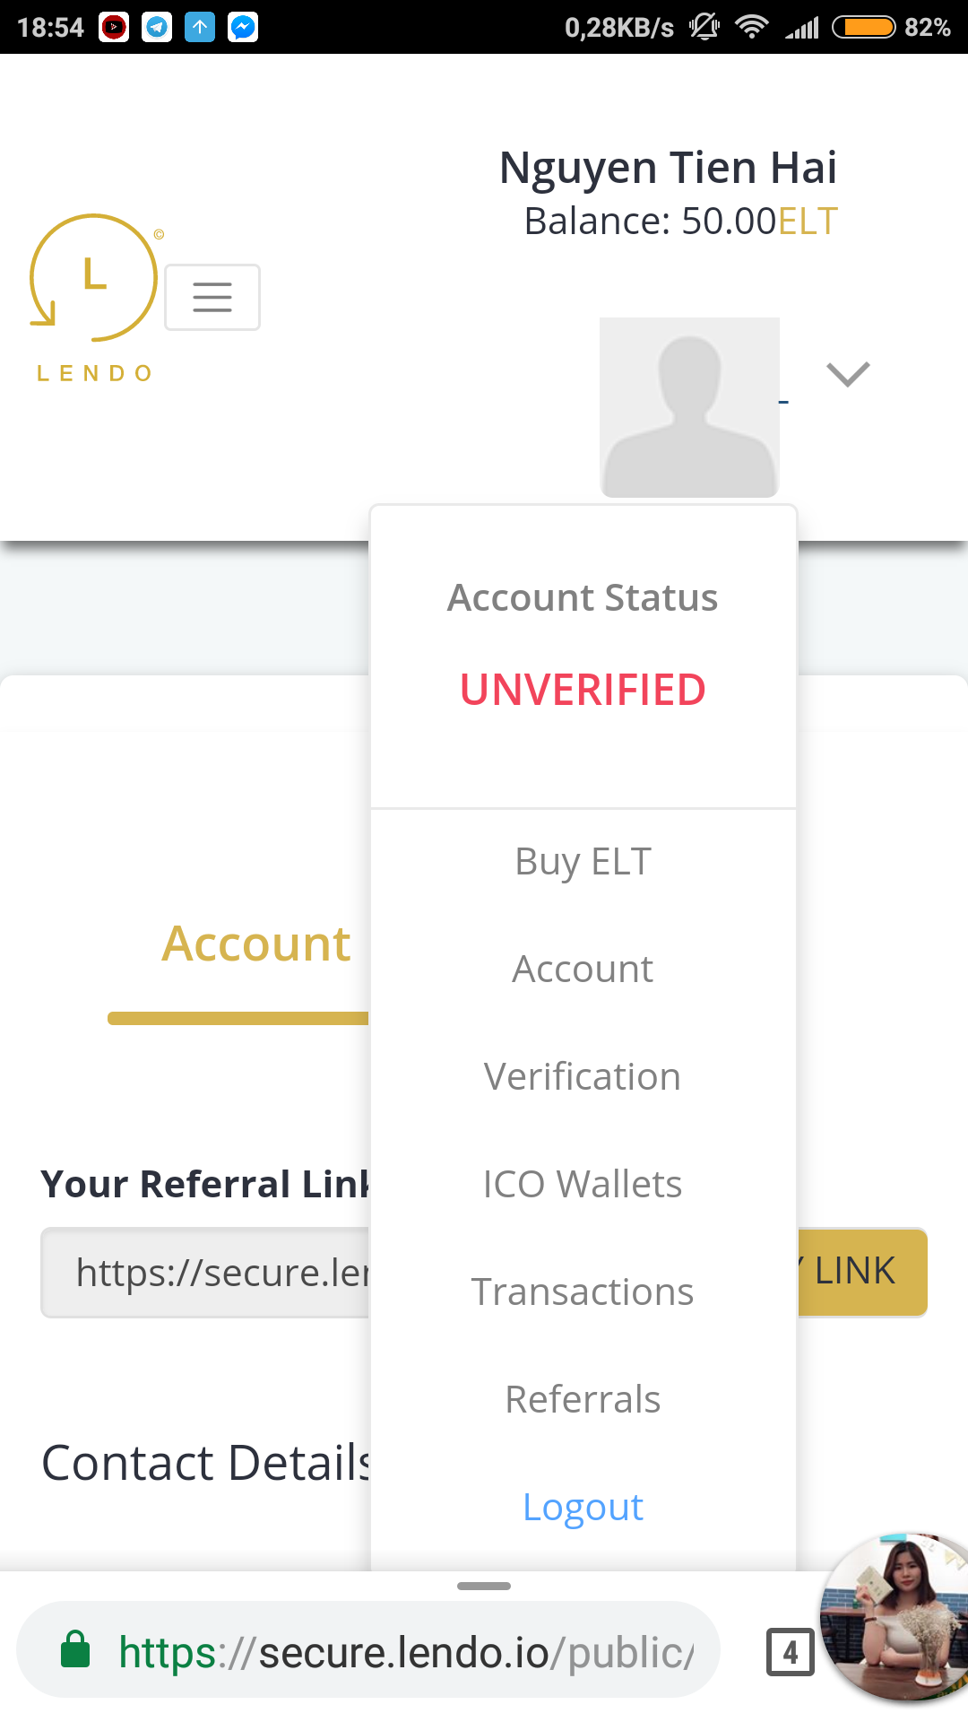Select Buy ELT from menu

583,862
